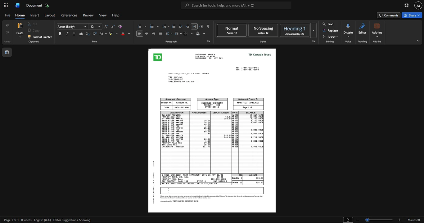Screen dimensions: 424x223
Task: Apply the Heading 1 style
Action: click(295, 31)
